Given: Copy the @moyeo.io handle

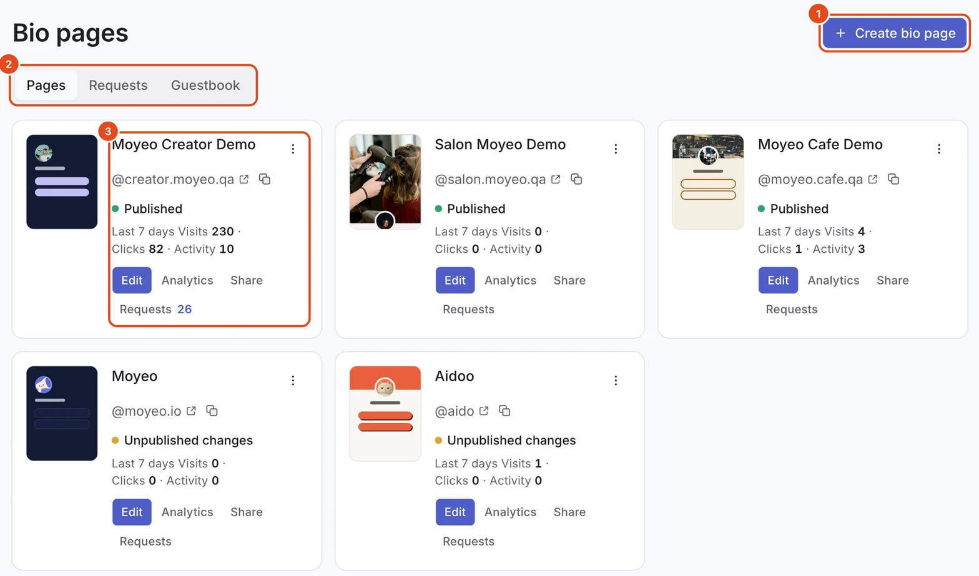Looking at the screenshot, I should pos(212,411).
